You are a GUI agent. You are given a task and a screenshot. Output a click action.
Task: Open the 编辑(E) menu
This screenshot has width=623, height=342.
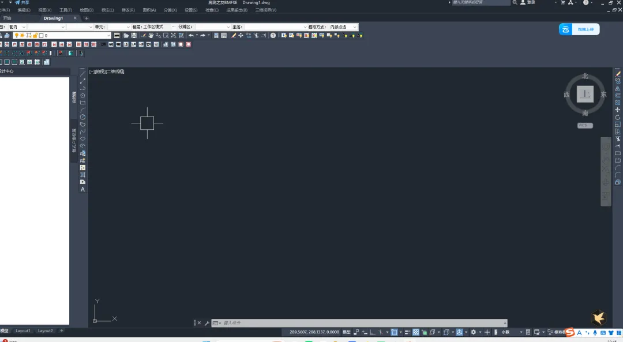coord(24,10)
